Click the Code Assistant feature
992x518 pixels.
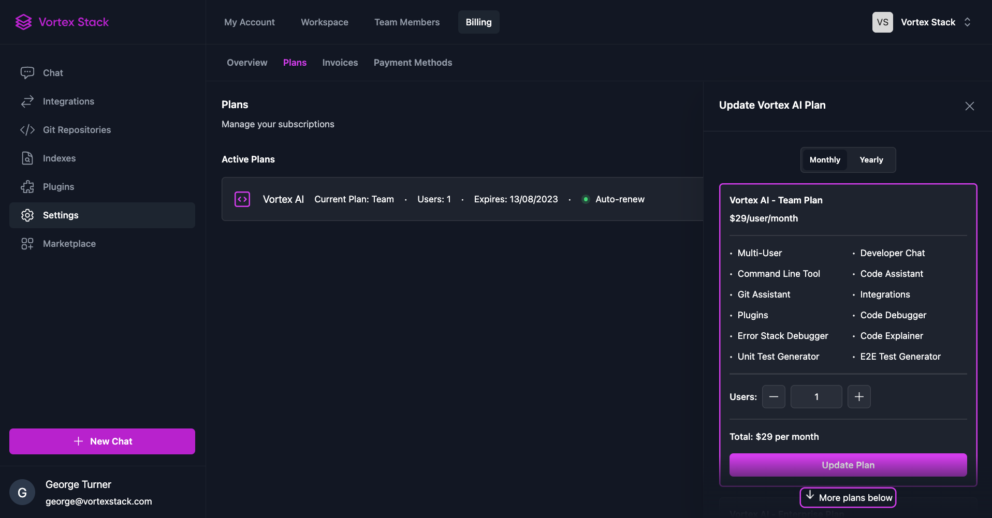(892, 274)
